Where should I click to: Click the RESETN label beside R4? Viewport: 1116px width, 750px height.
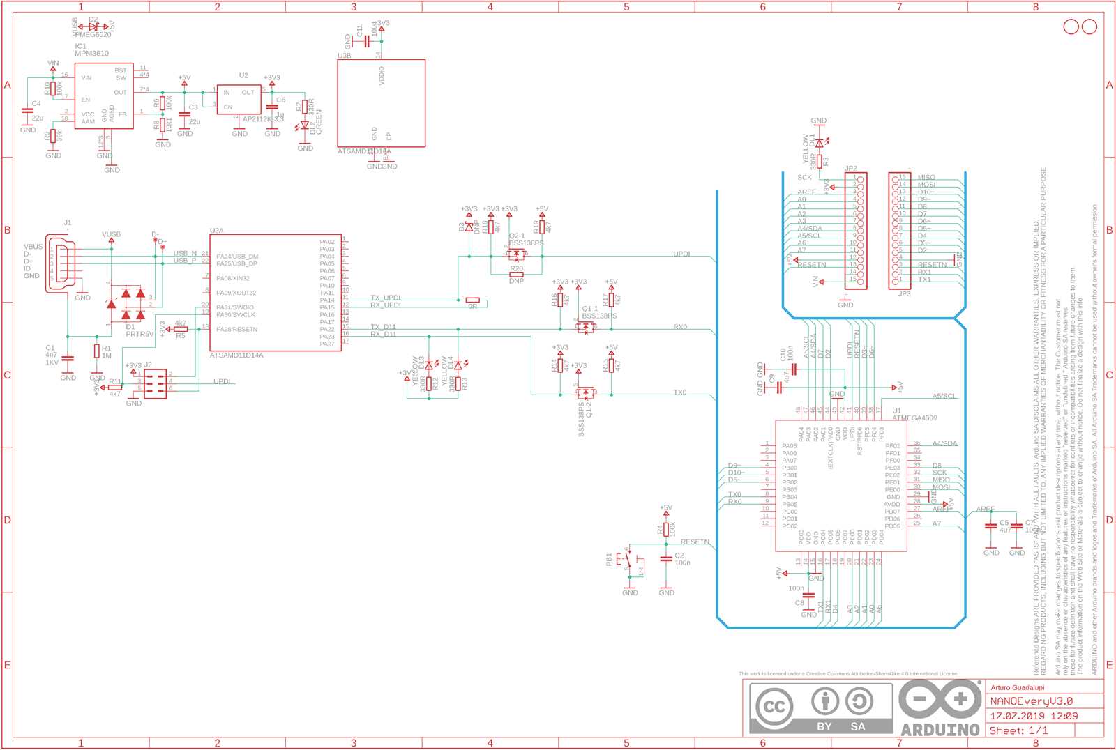tap(695, 542)
